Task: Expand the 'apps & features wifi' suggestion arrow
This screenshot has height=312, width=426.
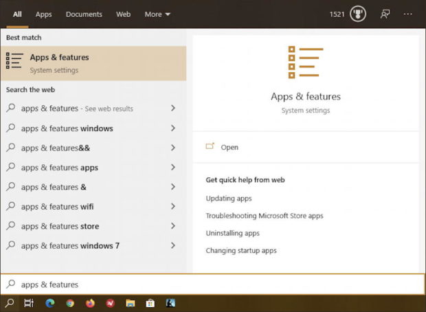Action: coord(172,207)
